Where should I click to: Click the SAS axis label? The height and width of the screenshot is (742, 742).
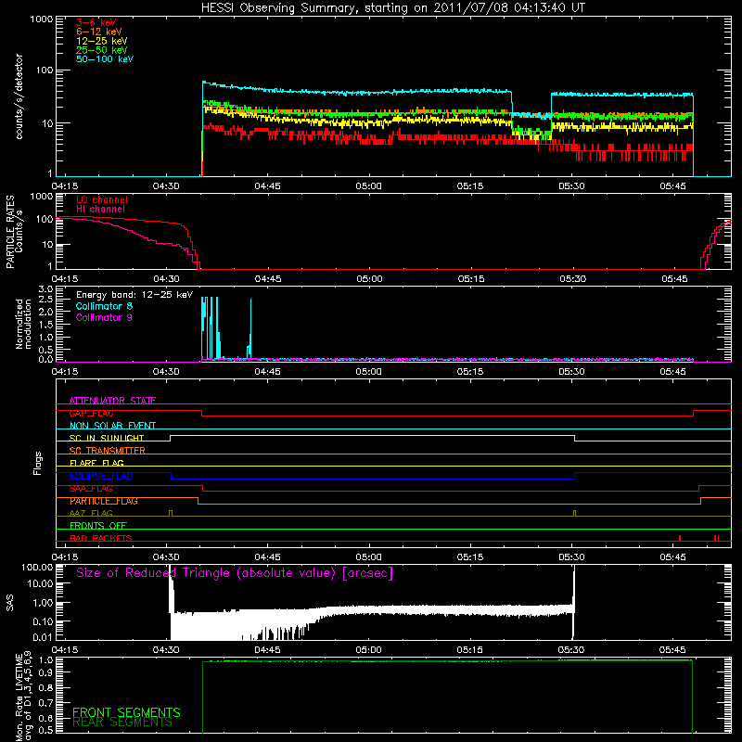[9, 603]
